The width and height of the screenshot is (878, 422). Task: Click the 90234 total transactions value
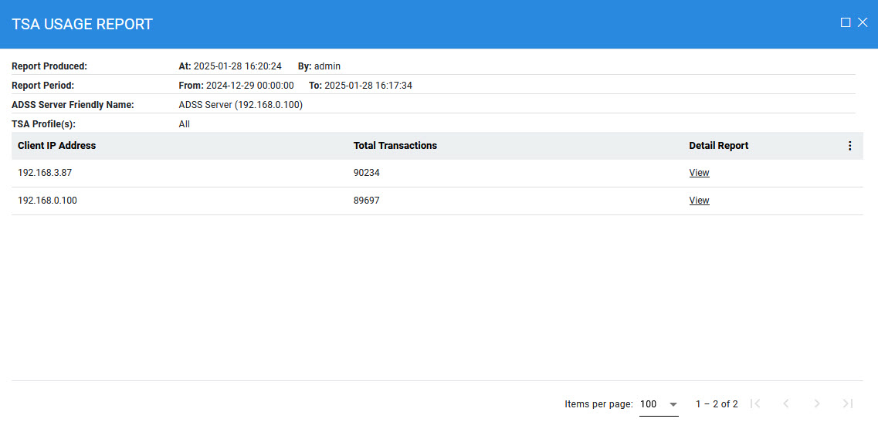point(366,173)
